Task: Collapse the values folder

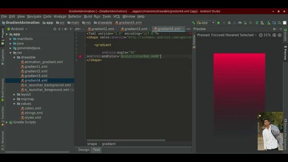Action: pos(14,104)
